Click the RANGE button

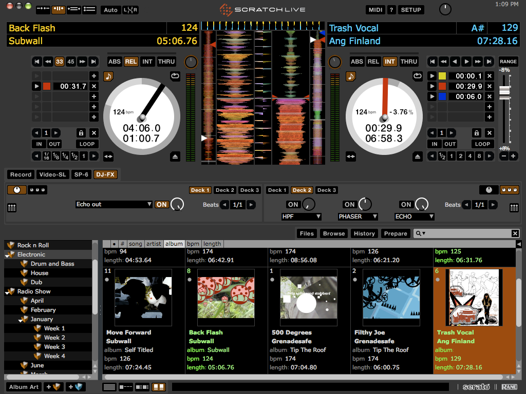pyautogui.click(x=508, y=62)
